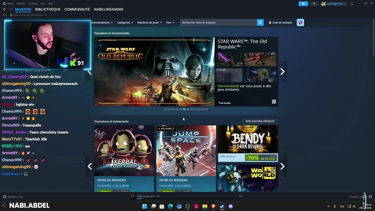Open the Afficher menu
The width and height of the screenshot is (375, 211).
[x=21, y=4]
